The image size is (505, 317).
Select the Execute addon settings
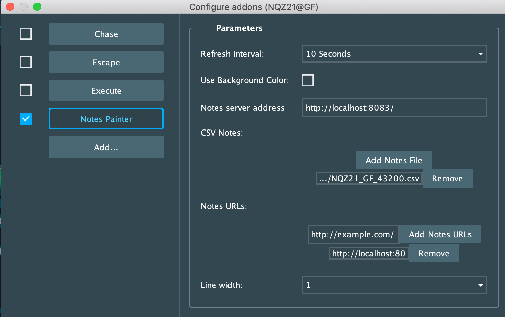click(x=106, y=90)
